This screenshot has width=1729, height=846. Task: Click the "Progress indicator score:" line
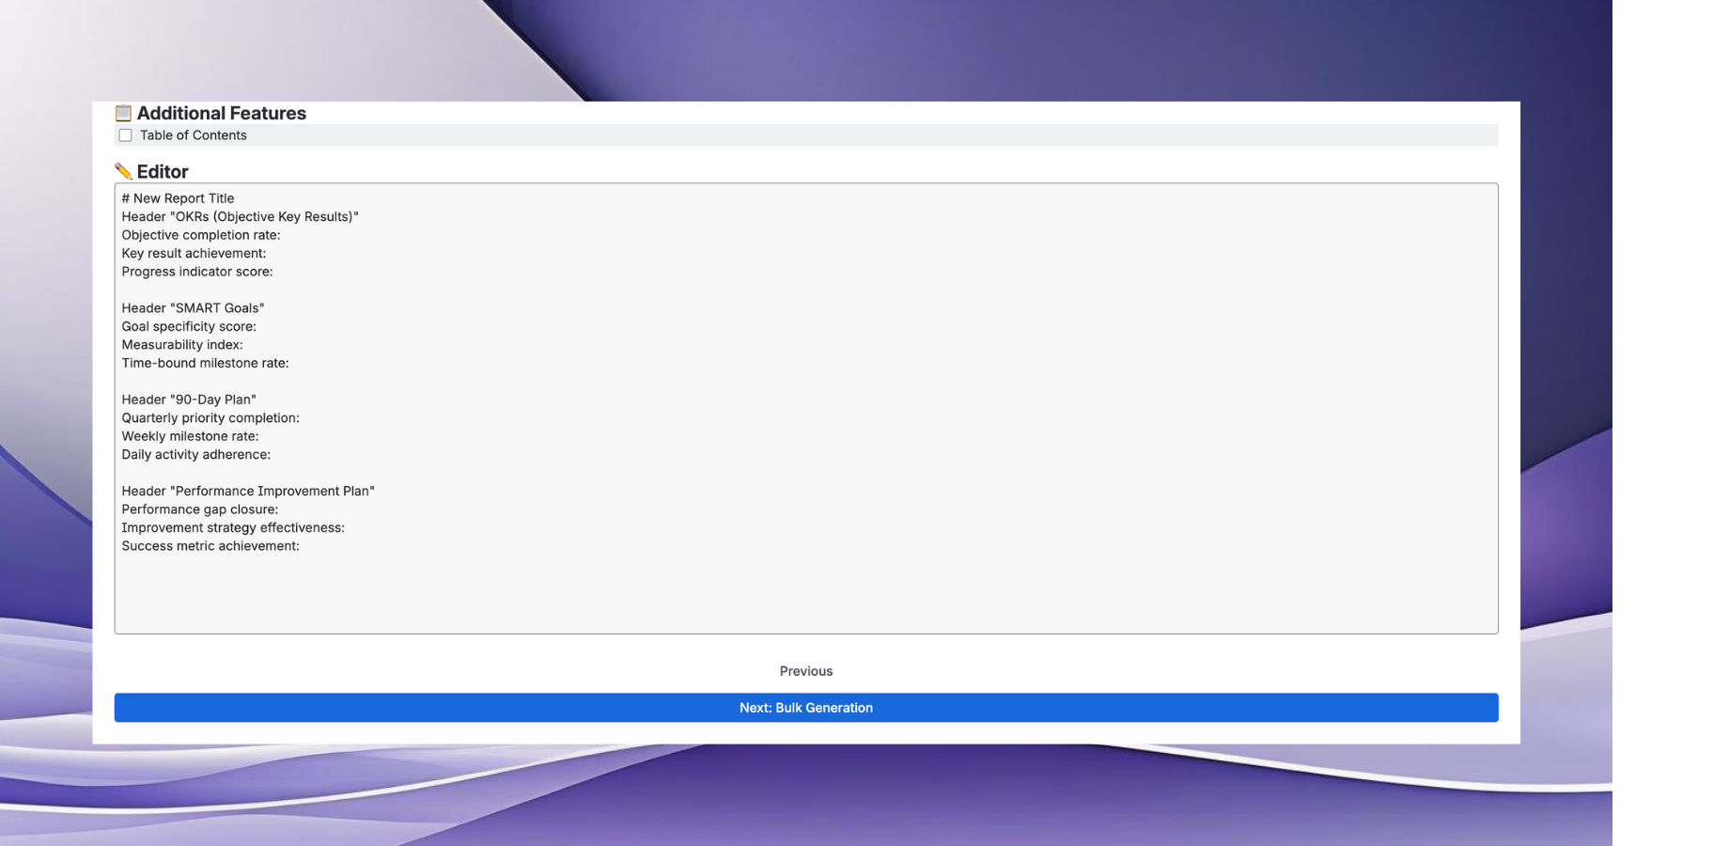197,272
